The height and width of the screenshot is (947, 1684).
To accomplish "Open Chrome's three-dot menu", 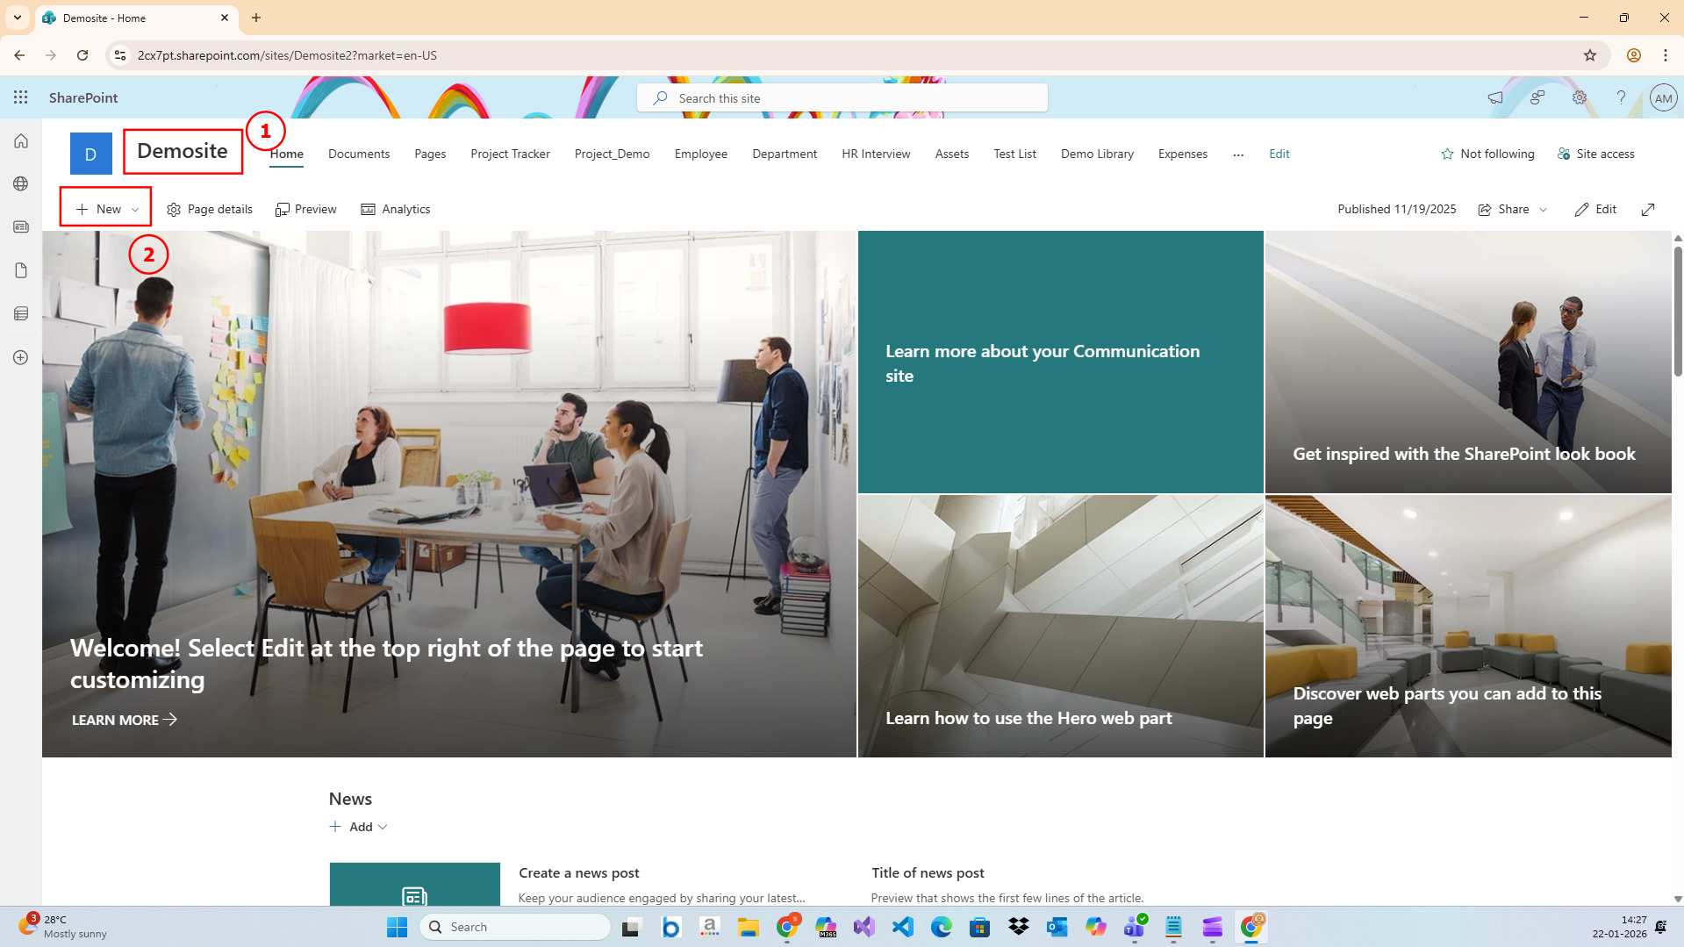I will (1666, 55).
